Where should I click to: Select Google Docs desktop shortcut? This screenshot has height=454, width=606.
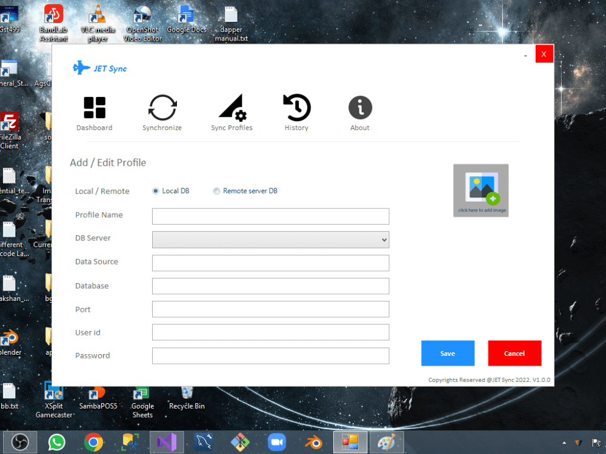coord(187,19)
